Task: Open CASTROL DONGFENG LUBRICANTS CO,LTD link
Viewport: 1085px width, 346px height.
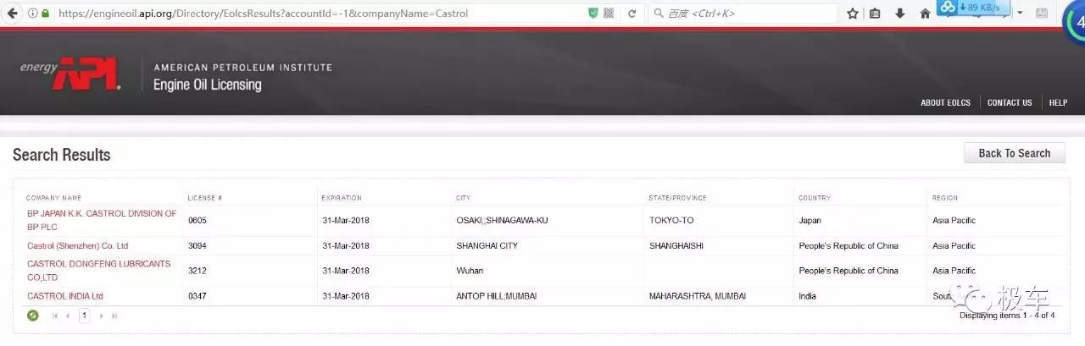Action: 98,271
